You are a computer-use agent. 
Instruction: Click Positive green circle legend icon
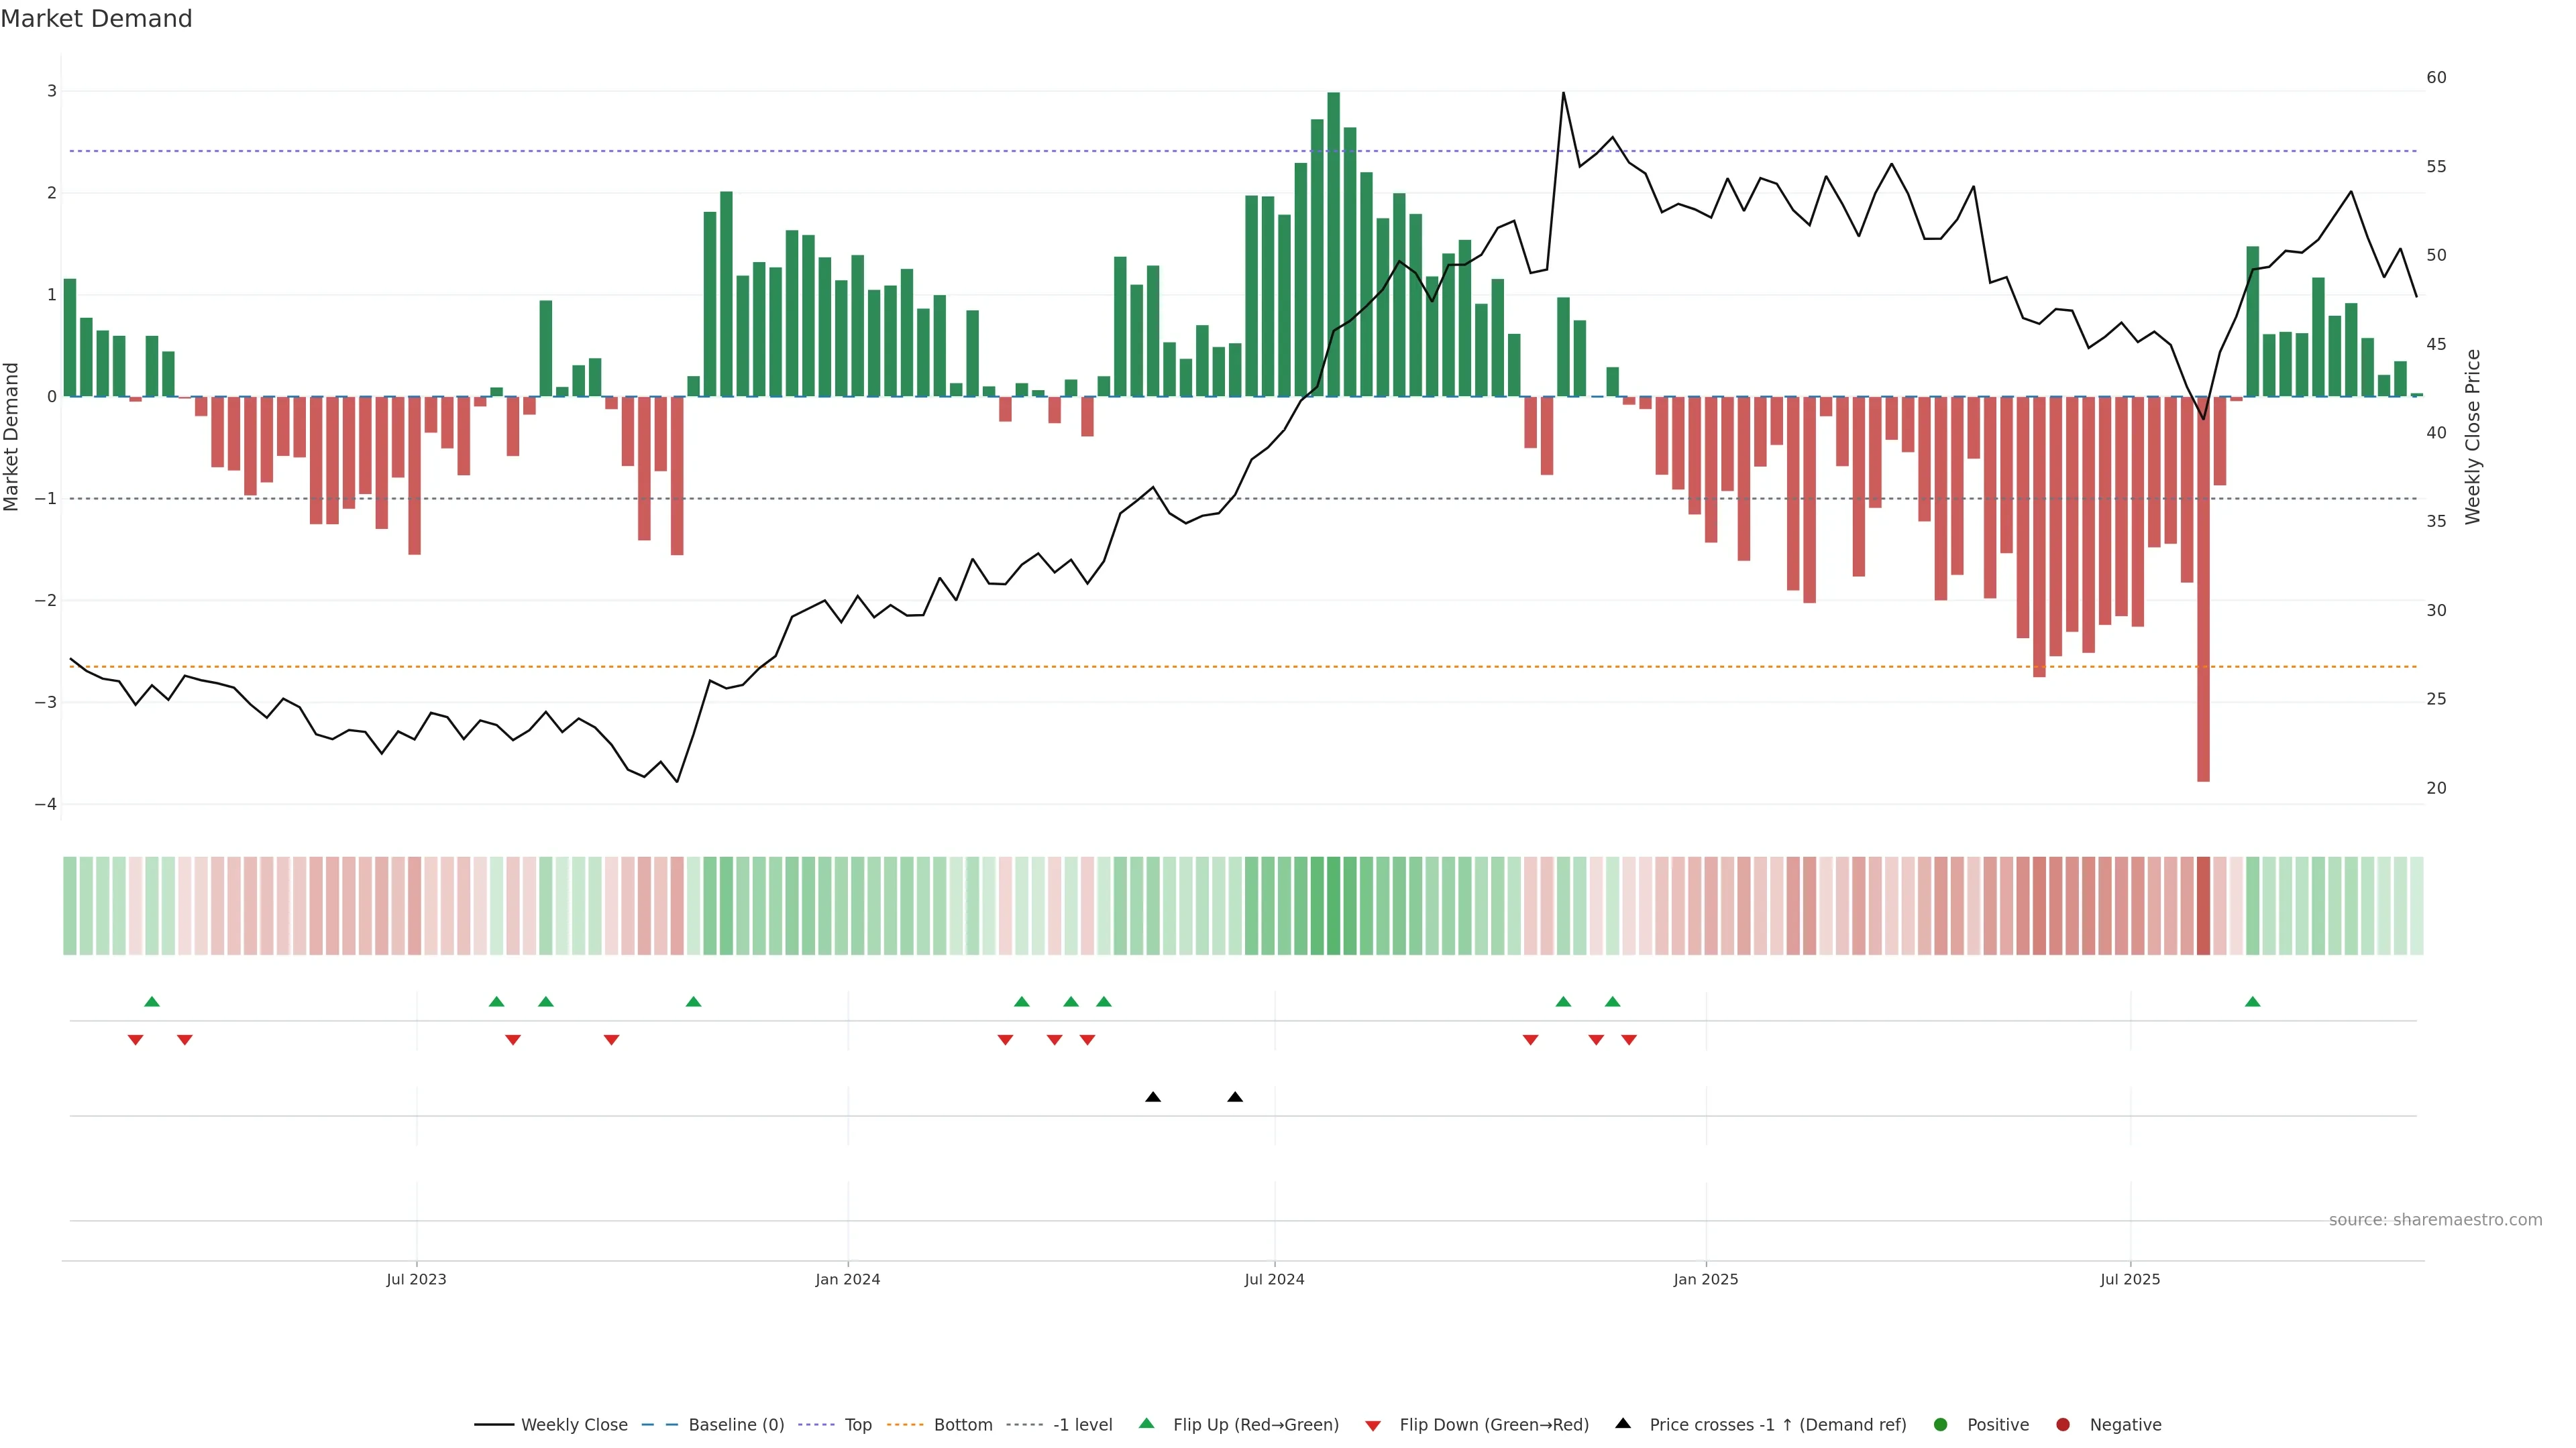[x=1940, y=1424]
